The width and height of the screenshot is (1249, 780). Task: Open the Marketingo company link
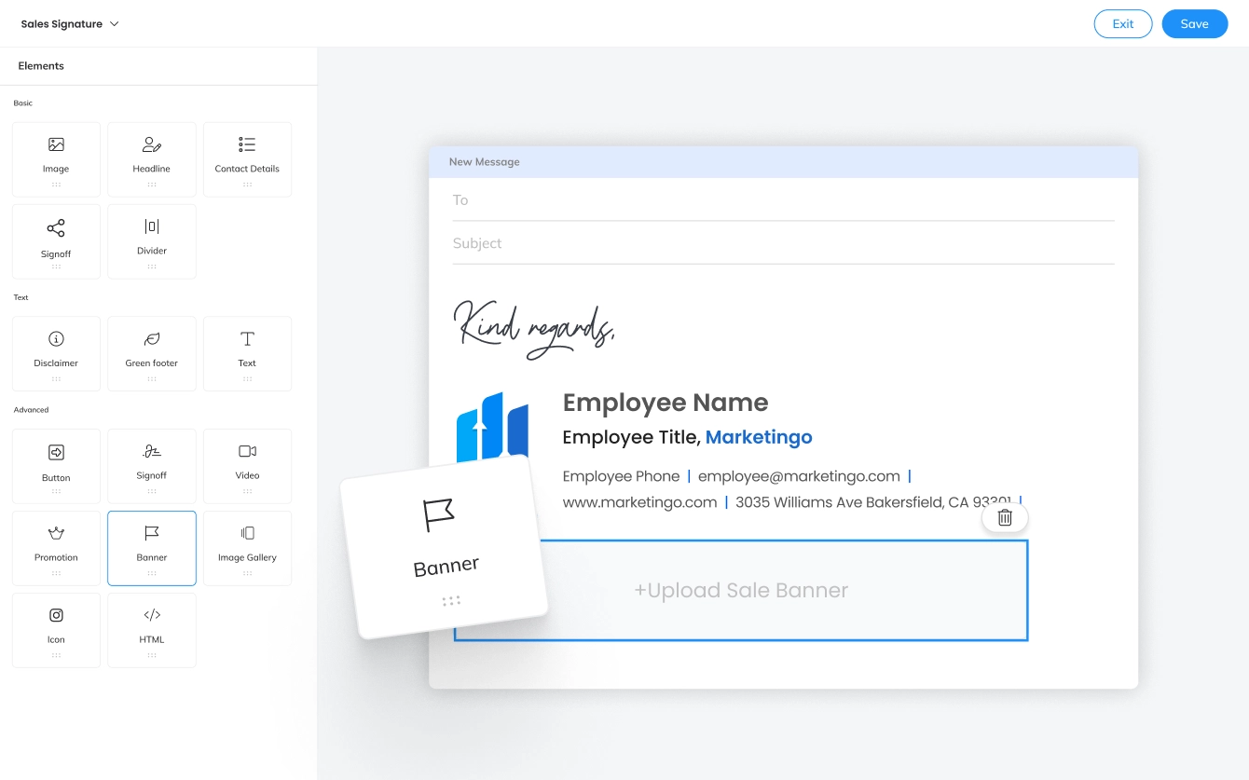point(759,437)
